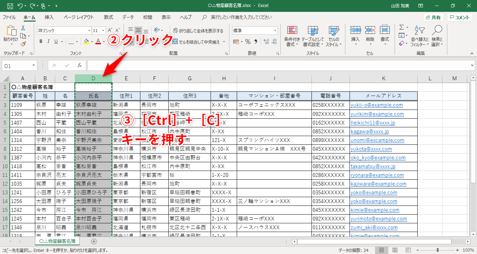Screen dimensions: 477x254
Task: Click the Share (共有) button
Action: click(x=434, y=17)
